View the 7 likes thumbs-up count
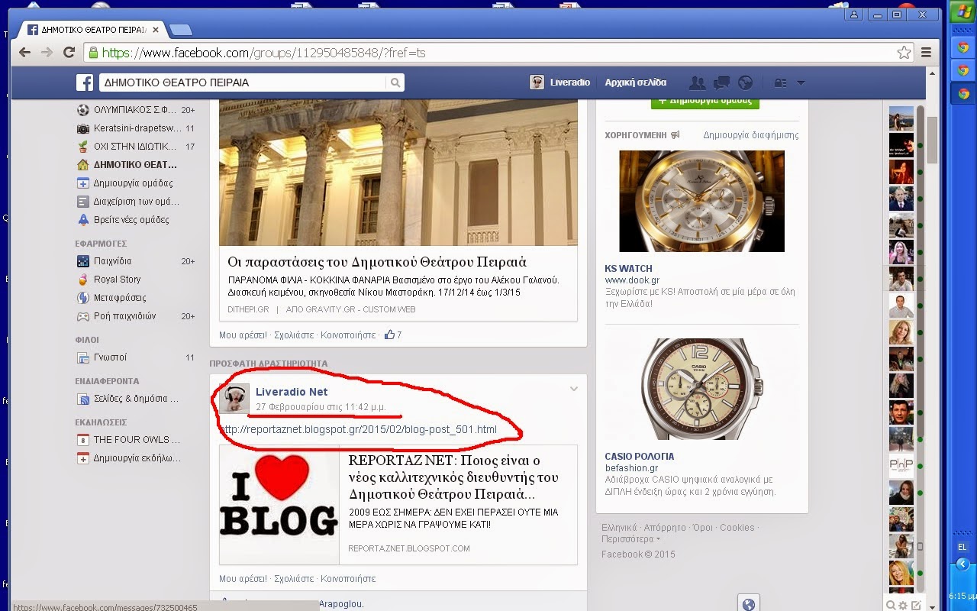Screen dimensions: 977x611 (393, 335)
